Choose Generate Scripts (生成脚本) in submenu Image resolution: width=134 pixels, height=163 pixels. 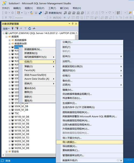90,103
